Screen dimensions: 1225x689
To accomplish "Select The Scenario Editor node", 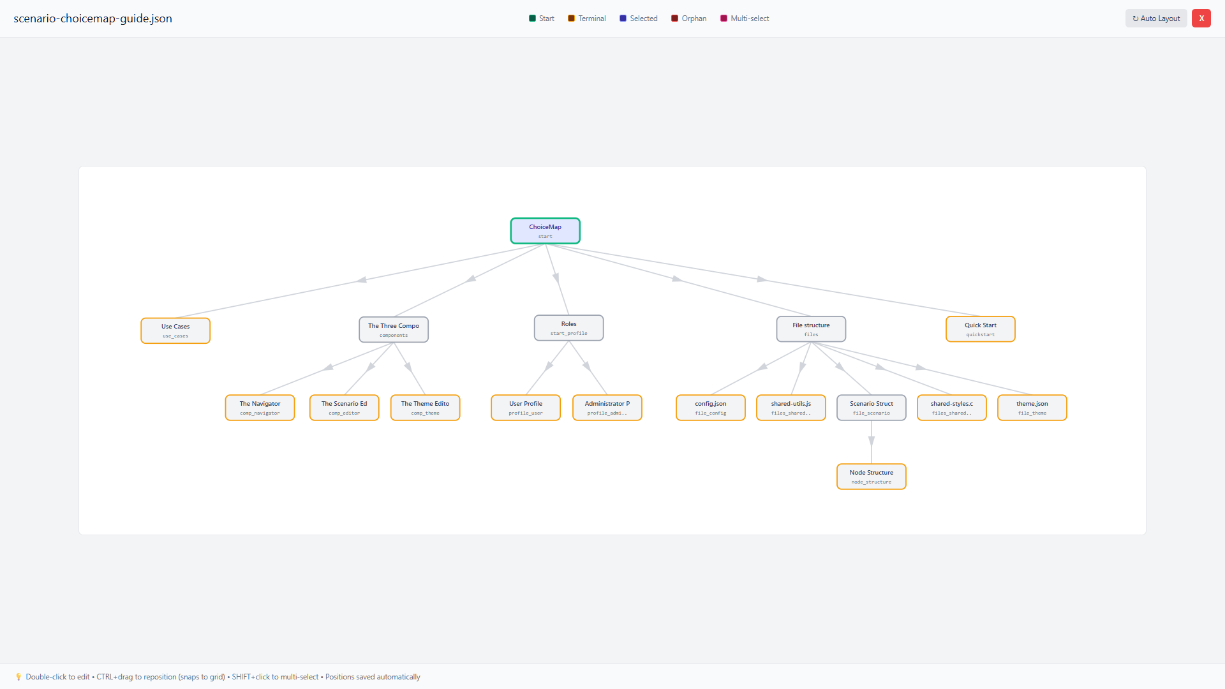I will [x=344, y=408].
